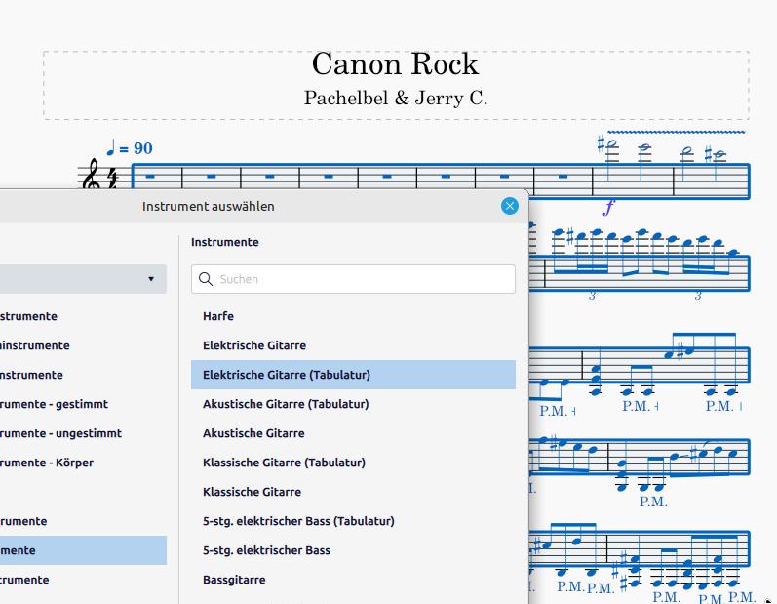The height and width of the screenshot is (604, 777).
Task: Click the Suchen search field
Action: pos(353,279)
